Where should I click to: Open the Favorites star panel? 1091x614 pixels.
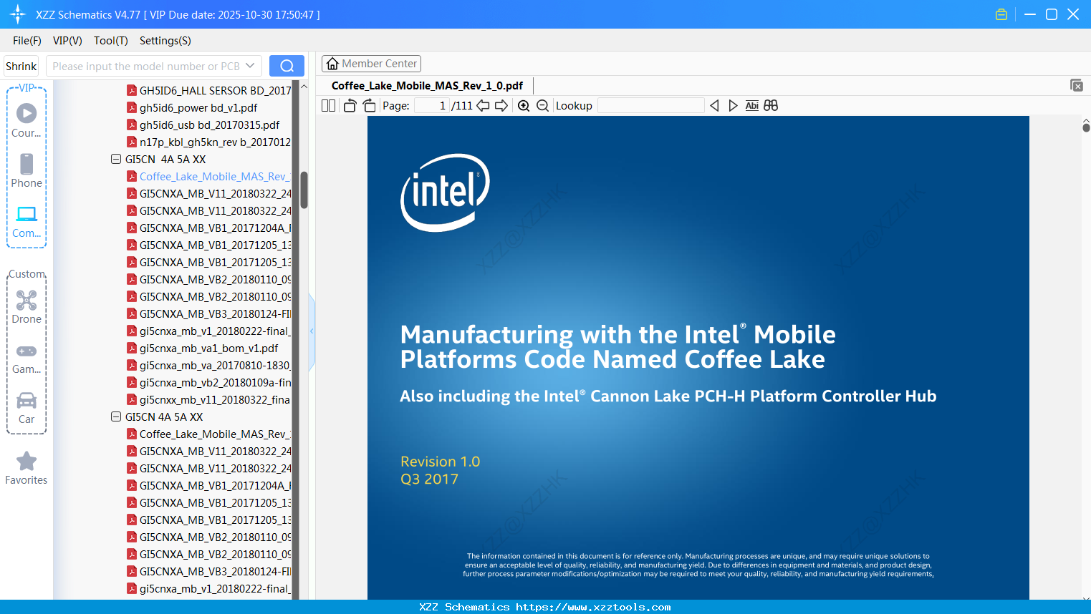pyautogui.click(x=27, y=468)
